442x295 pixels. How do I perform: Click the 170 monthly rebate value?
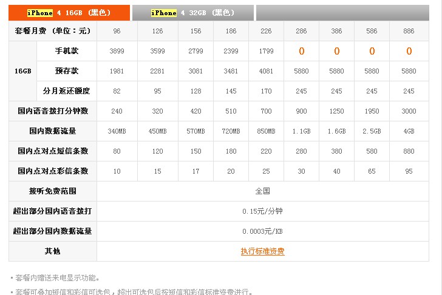[x=266, y=91]
